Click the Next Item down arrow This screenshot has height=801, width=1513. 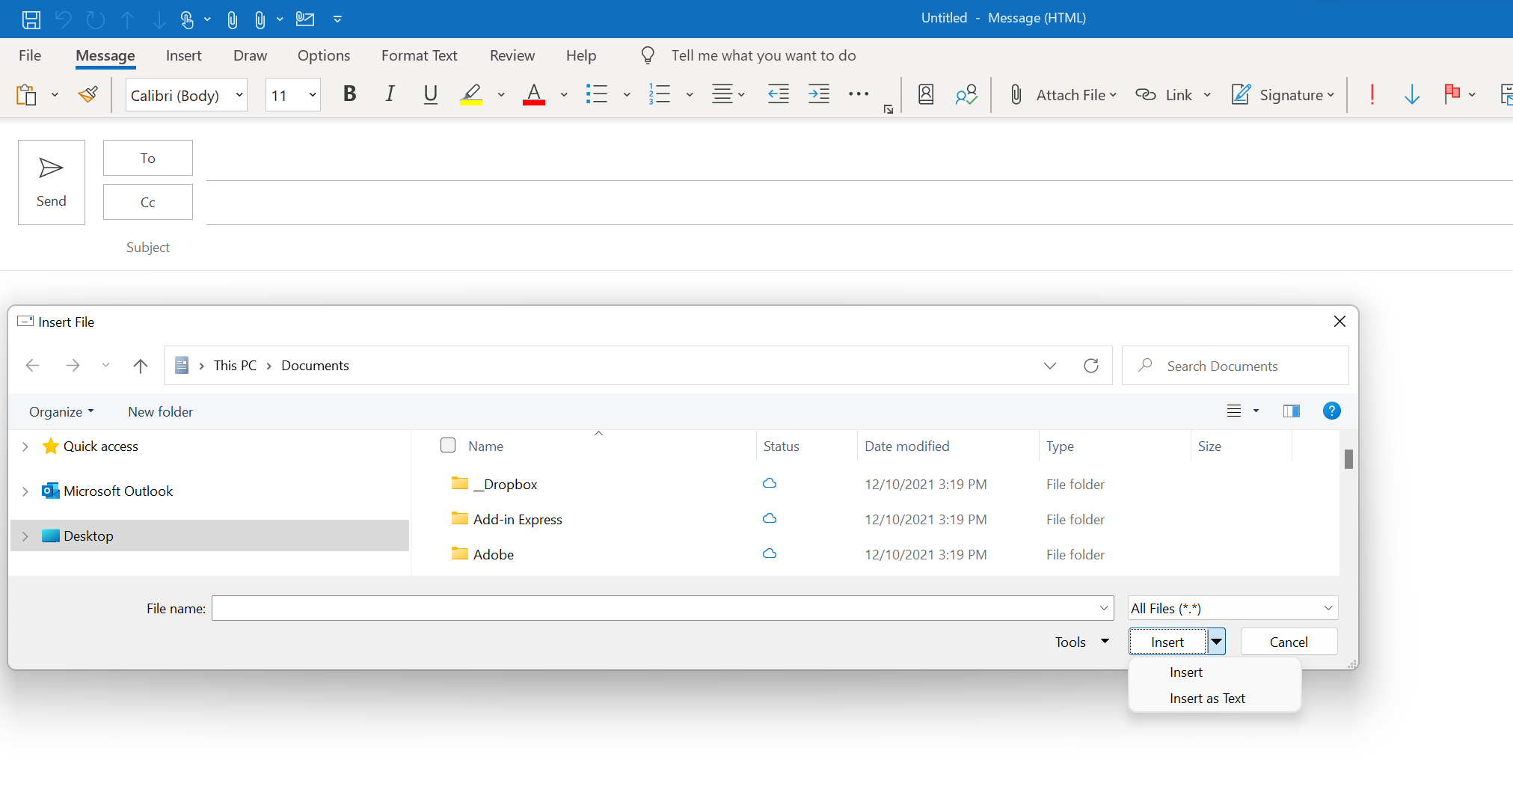159,19
